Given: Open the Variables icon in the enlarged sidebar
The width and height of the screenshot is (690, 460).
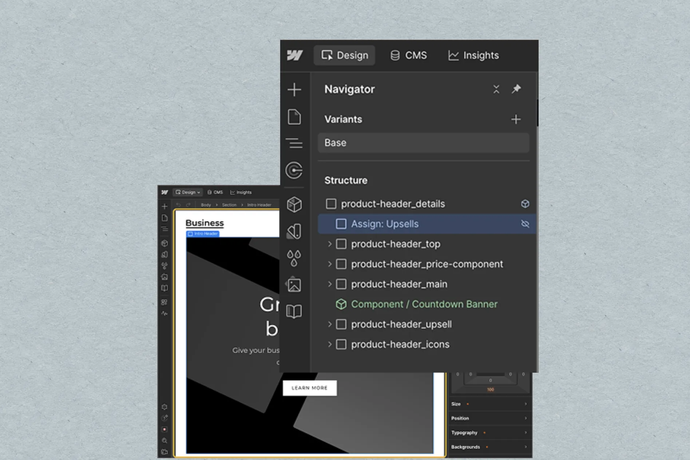Looking at the screenshot, I should (294, 231).
